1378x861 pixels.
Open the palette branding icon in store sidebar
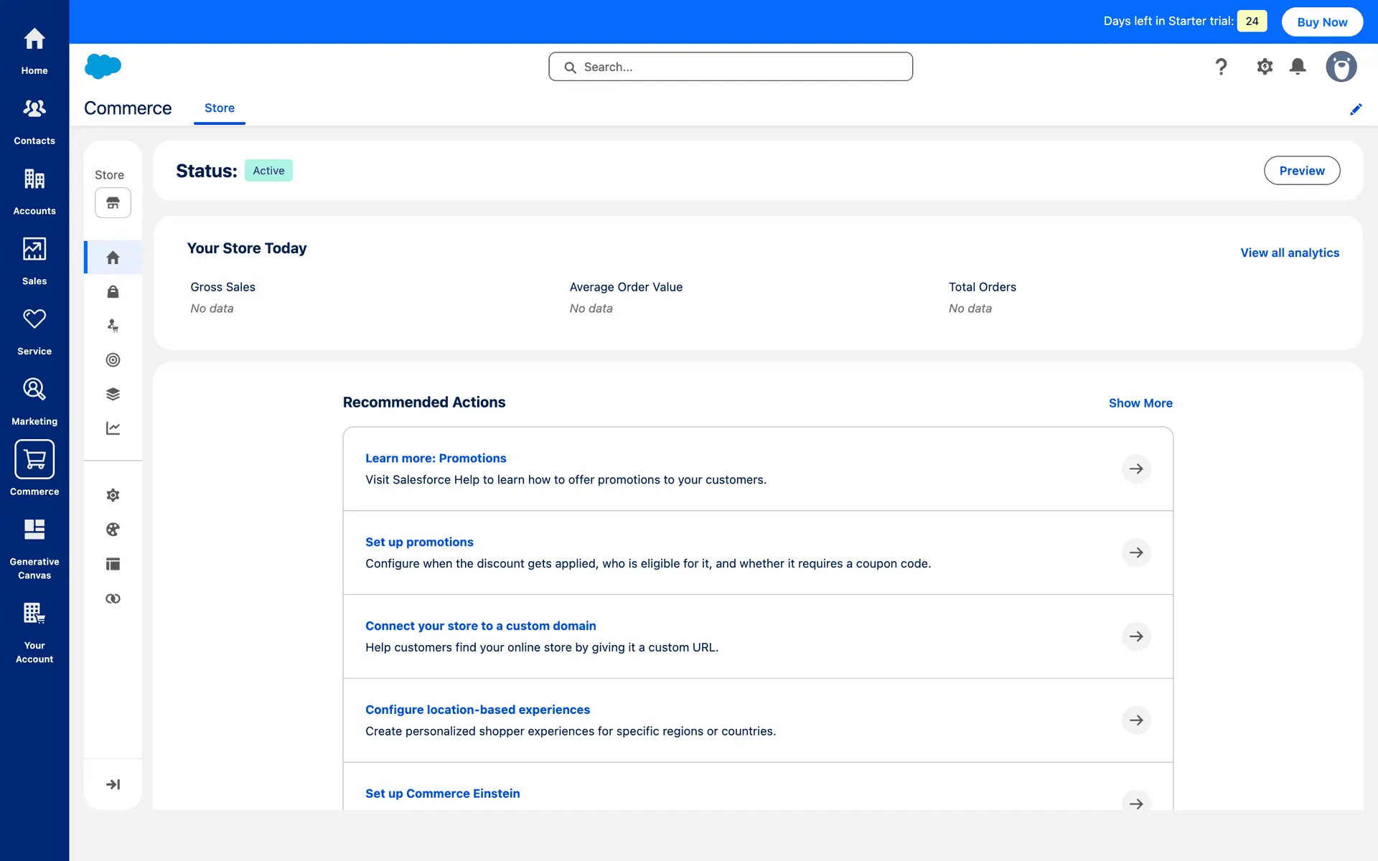pos(113,530)
